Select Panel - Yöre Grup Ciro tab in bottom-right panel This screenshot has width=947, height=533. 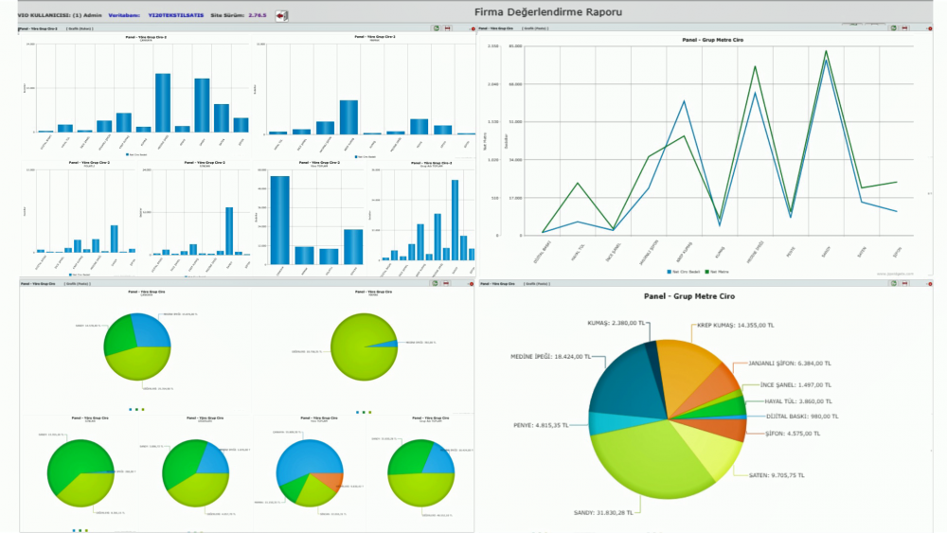[500, 283]
